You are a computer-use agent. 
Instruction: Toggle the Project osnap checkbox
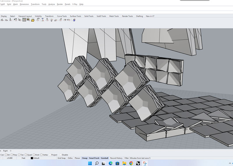point(50,155)
